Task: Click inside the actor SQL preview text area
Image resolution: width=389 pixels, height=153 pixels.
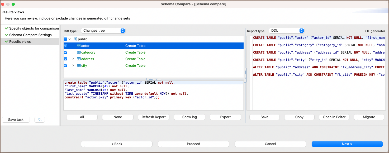Action: coord(153,104)
